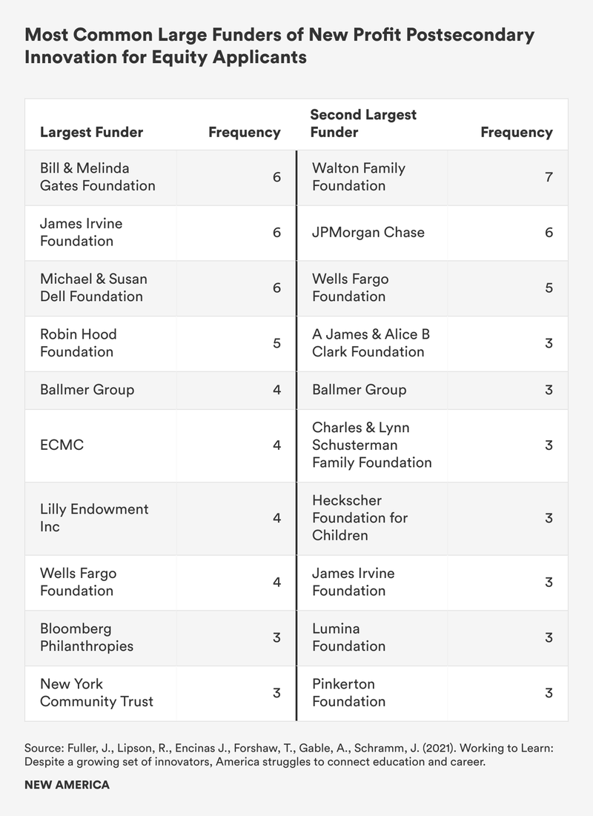Select the Michael & Susan Dell Foundation cell
593x816 pixels.
pyautogui.click(x=93, y=288)
